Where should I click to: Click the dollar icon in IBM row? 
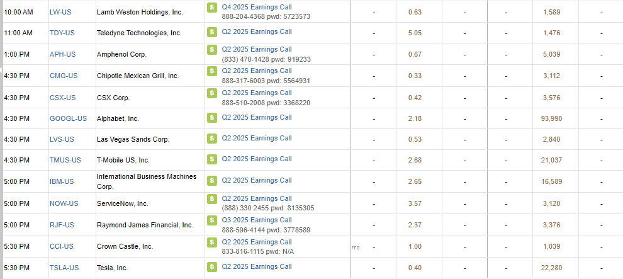[x=212, y=180]
